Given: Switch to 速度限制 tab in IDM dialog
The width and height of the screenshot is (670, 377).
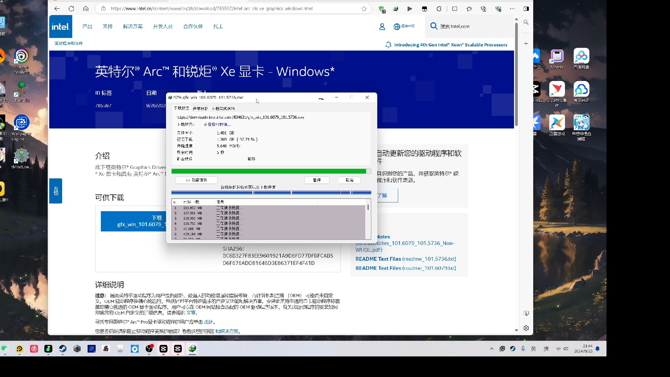Looking at the screenshot, I should click(x=200, y=109).
